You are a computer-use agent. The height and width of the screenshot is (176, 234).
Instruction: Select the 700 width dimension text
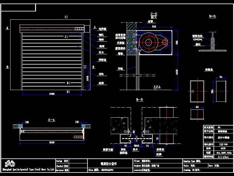(154, 26)
